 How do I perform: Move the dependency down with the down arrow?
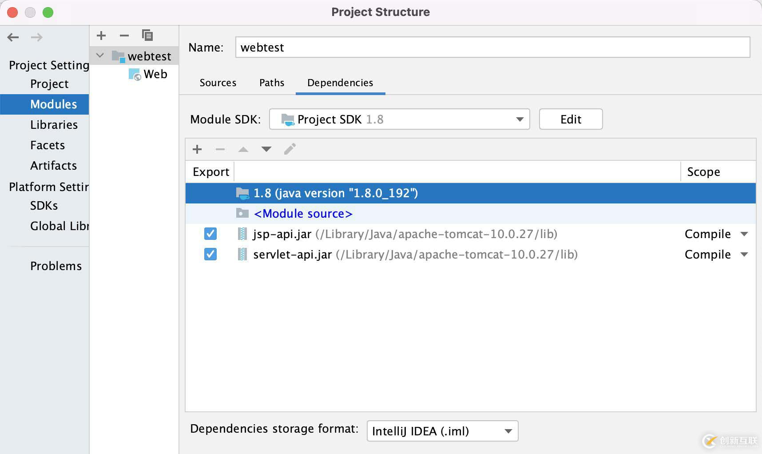266,149
